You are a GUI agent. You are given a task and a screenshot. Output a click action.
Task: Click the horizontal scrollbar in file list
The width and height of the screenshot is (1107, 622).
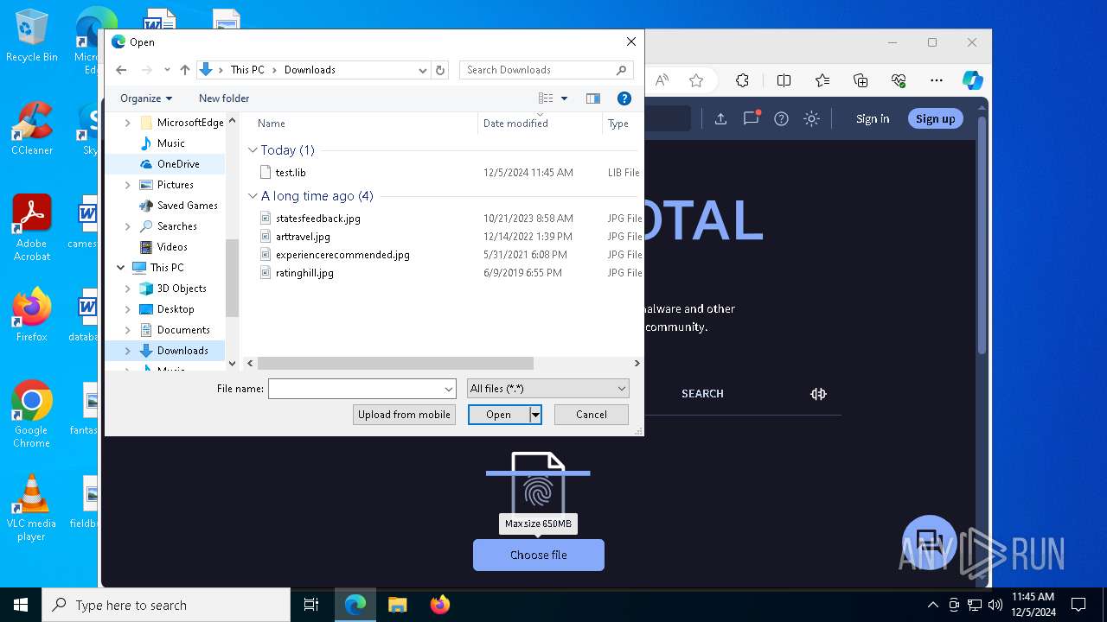coord(395,364)
